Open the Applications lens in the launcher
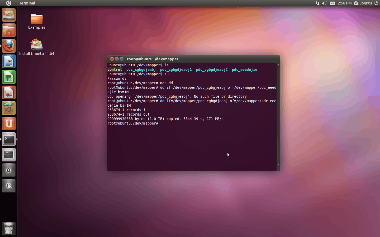 click(9, 170)
